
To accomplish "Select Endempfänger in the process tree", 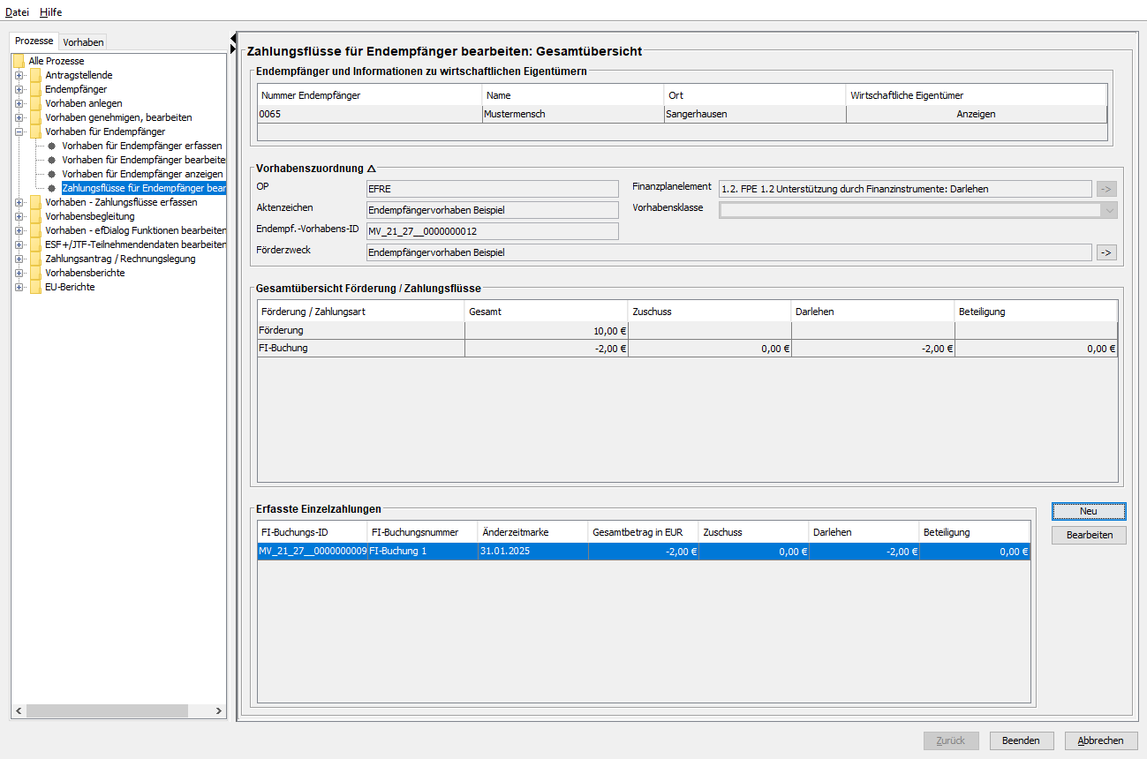I will [76, 89].
